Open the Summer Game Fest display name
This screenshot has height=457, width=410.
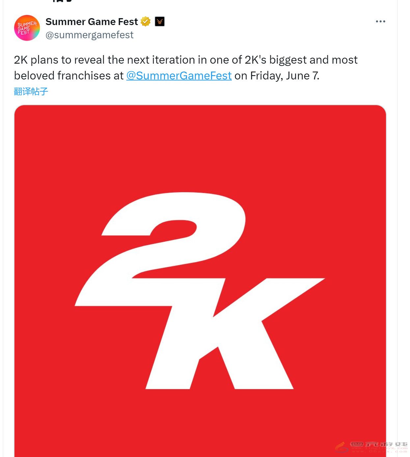pos(92,21)
